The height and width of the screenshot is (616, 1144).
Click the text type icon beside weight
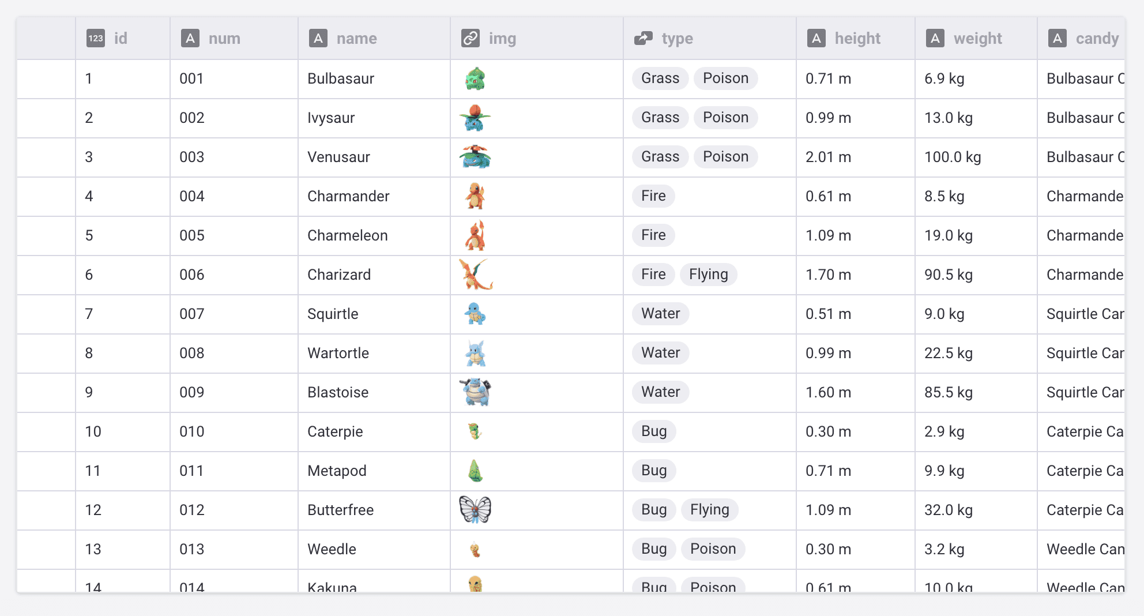935,39
